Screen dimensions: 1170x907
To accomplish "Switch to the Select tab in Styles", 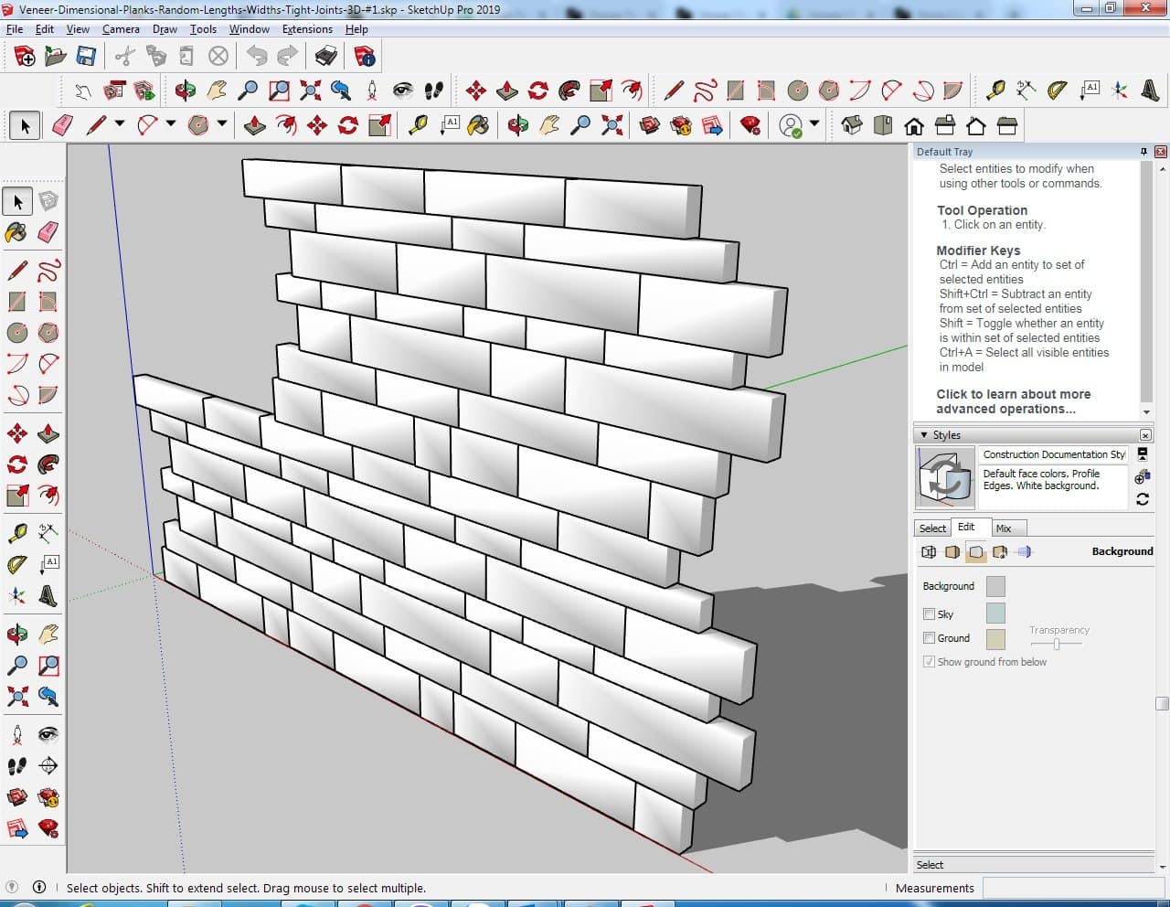I will (932, 528).
